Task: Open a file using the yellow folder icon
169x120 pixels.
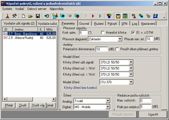Action: tap(30, 16)
